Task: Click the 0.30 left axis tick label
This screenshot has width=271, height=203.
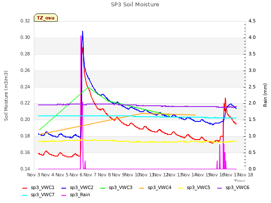Action: (25, 38)
